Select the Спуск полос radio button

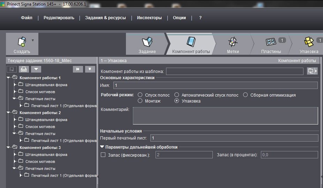[140, 95]
